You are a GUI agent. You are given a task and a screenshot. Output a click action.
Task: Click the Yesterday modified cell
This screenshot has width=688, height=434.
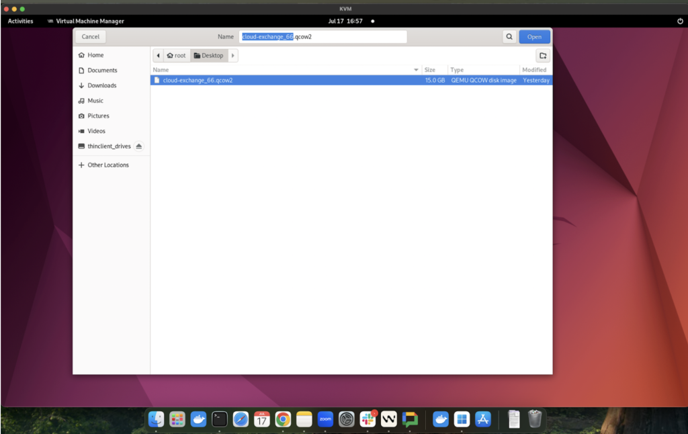[x=536, y=81]
